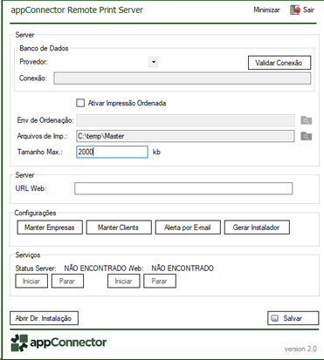Viewport: 324px width, 360px height.
Task: Click the appConnector logo
Action: coord(59,343)
